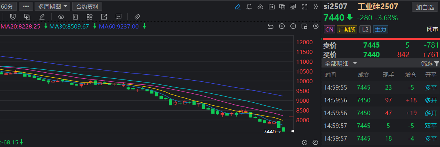
Task: Open the 筛选 filter
Action: pyautogui.click(x=430, y=63)
